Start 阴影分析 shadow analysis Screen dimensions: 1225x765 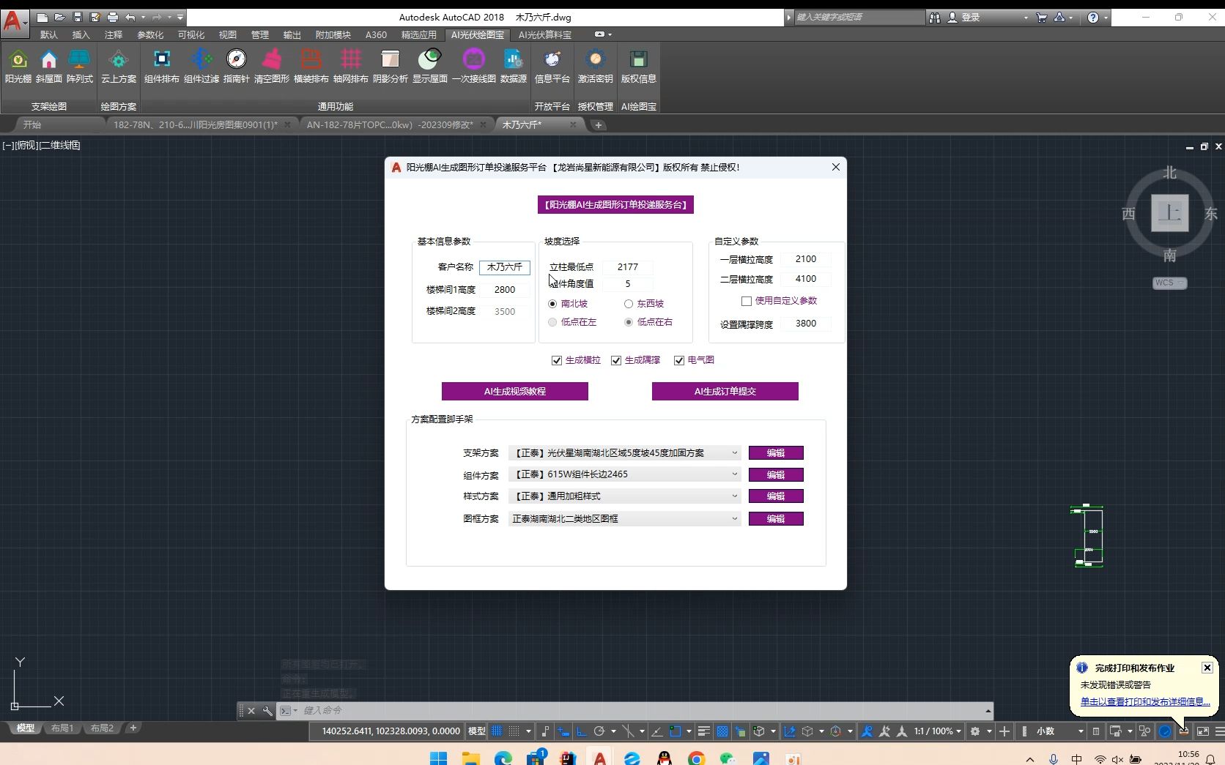[x=391, y=66]
